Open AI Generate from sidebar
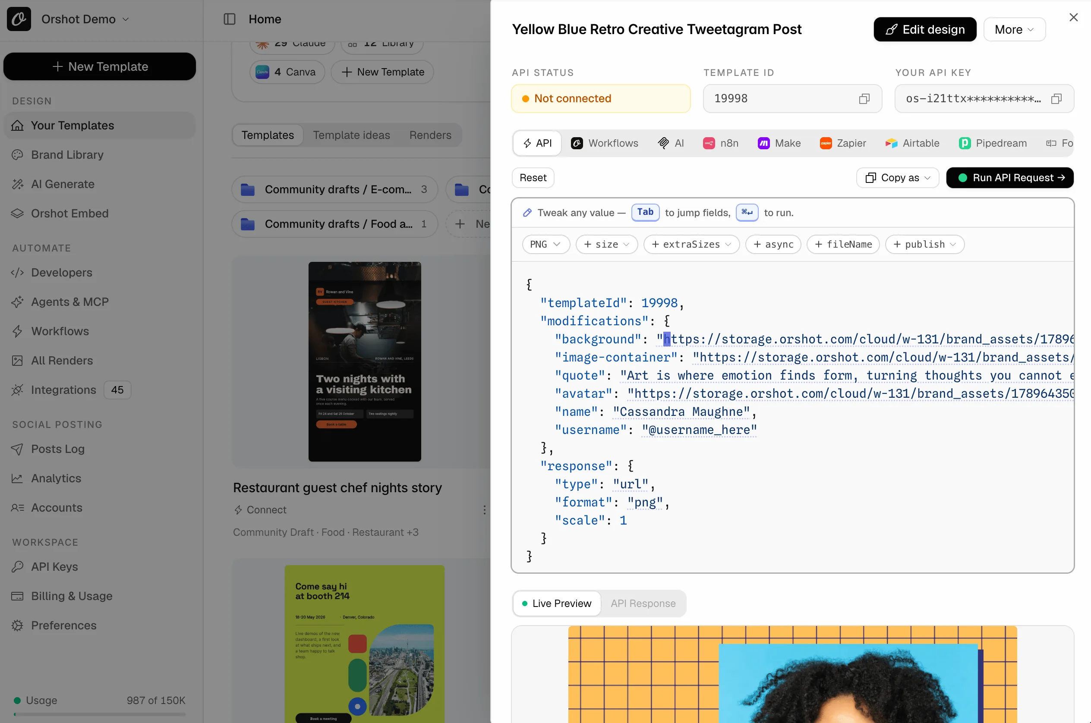 pos(99,184)
